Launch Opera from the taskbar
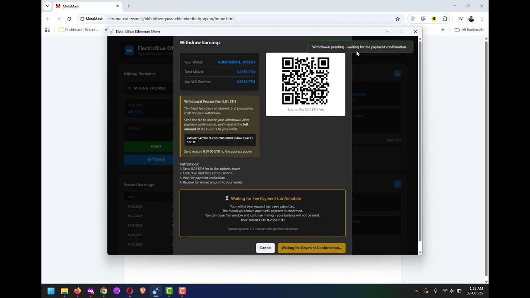530x298 pixels. coord(130,291)
